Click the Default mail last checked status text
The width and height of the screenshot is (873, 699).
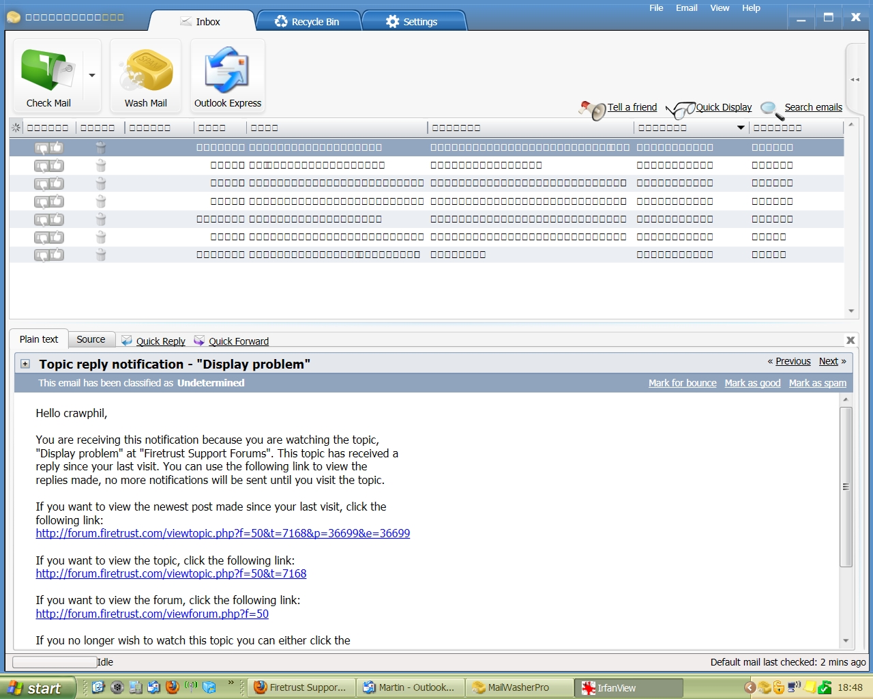click(788, 662)
